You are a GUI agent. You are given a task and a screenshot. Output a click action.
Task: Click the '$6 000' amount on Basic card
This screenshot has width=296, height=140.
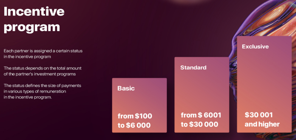[138, 125]
